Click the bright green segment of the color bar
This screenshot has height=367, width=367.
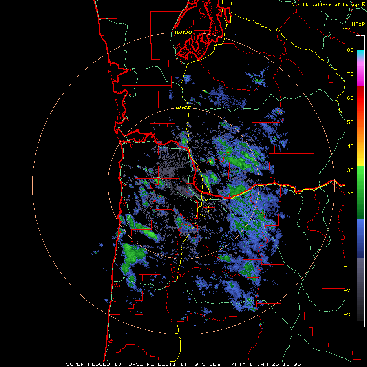[360, 175]
